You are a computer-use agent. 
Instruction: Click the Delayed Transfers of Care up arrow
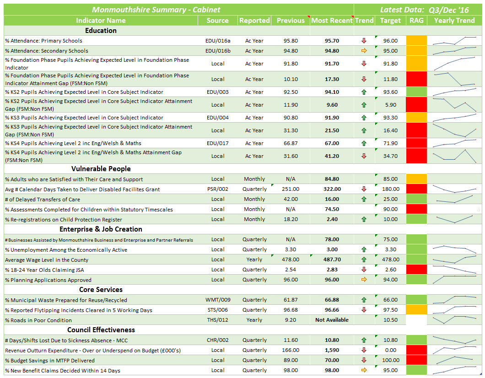[364, 199]
